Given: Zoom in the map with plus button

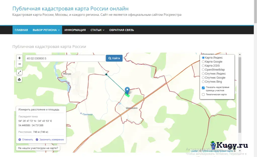Looking at the screenshot, I should 19,58.
